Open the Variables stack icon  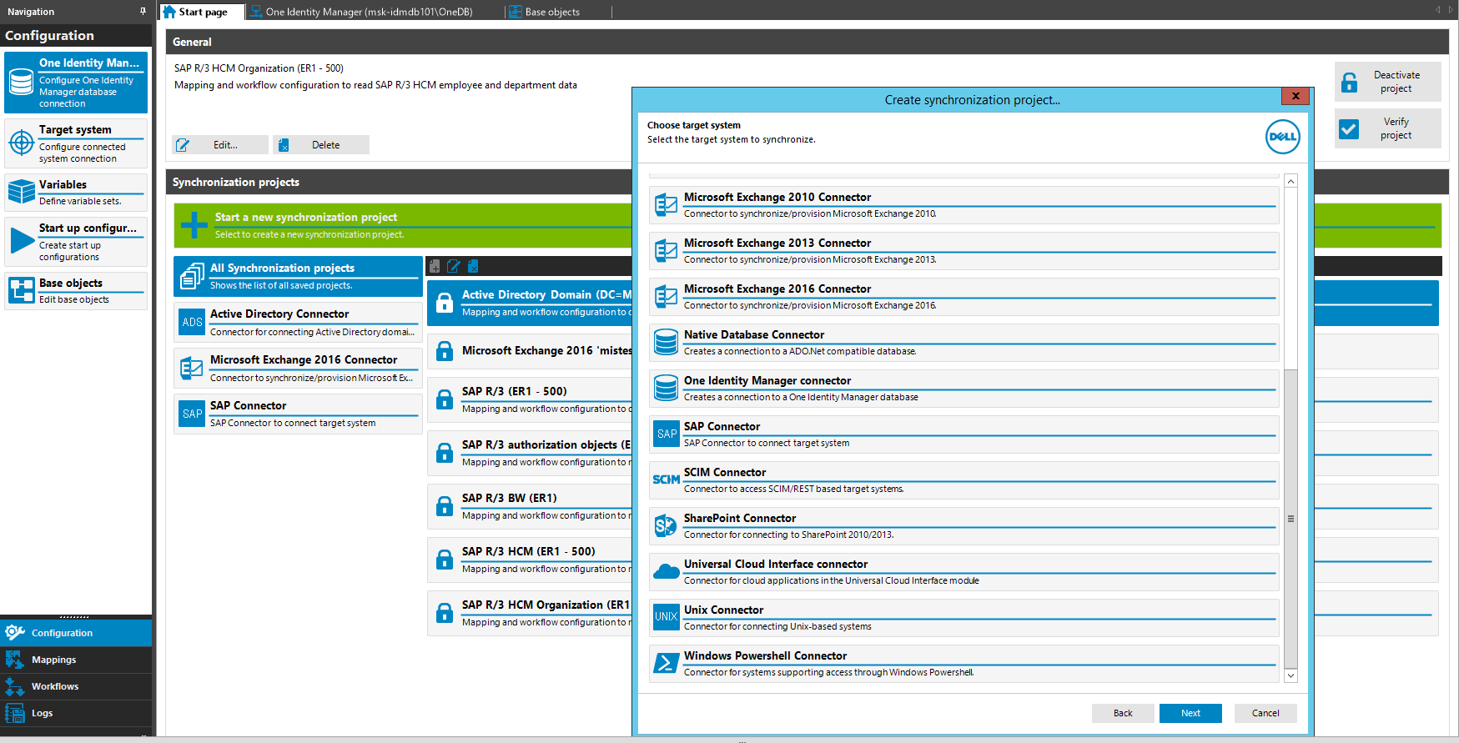coord(21,192)
